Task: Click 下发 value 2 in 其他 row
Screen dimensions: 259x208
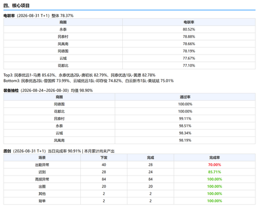Action: [104, 194]
